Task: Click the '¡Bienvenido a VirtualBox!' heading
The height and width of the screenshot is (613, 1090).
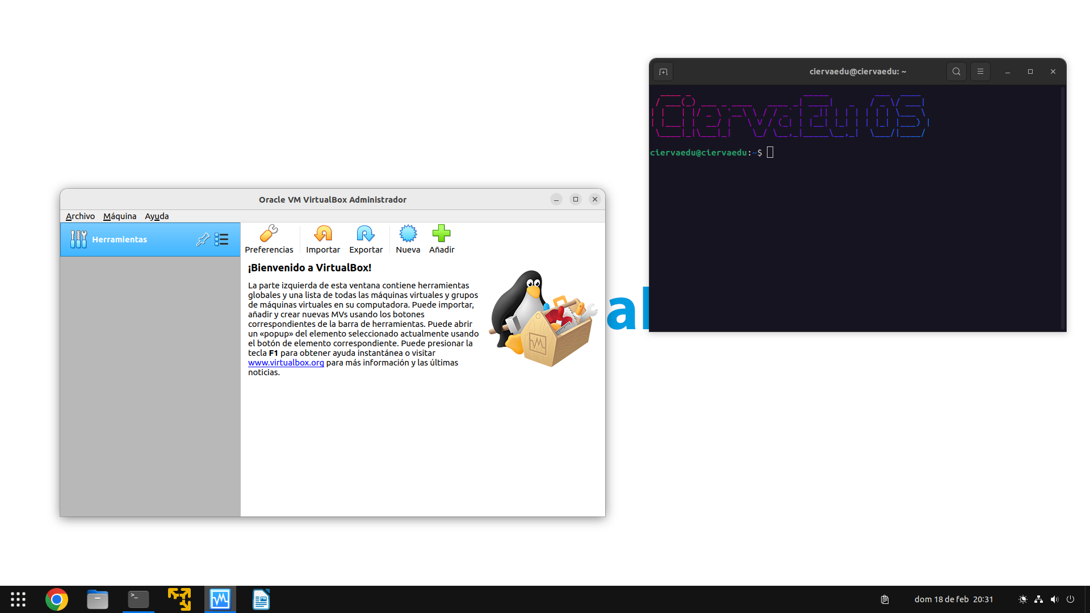Action: coord(309,268)
